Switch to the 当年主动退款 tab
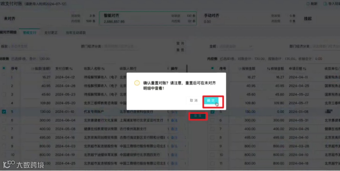Image resolution: width=340 pixels, height=171 pixels. pyautogui.click(x=76, y=32)
